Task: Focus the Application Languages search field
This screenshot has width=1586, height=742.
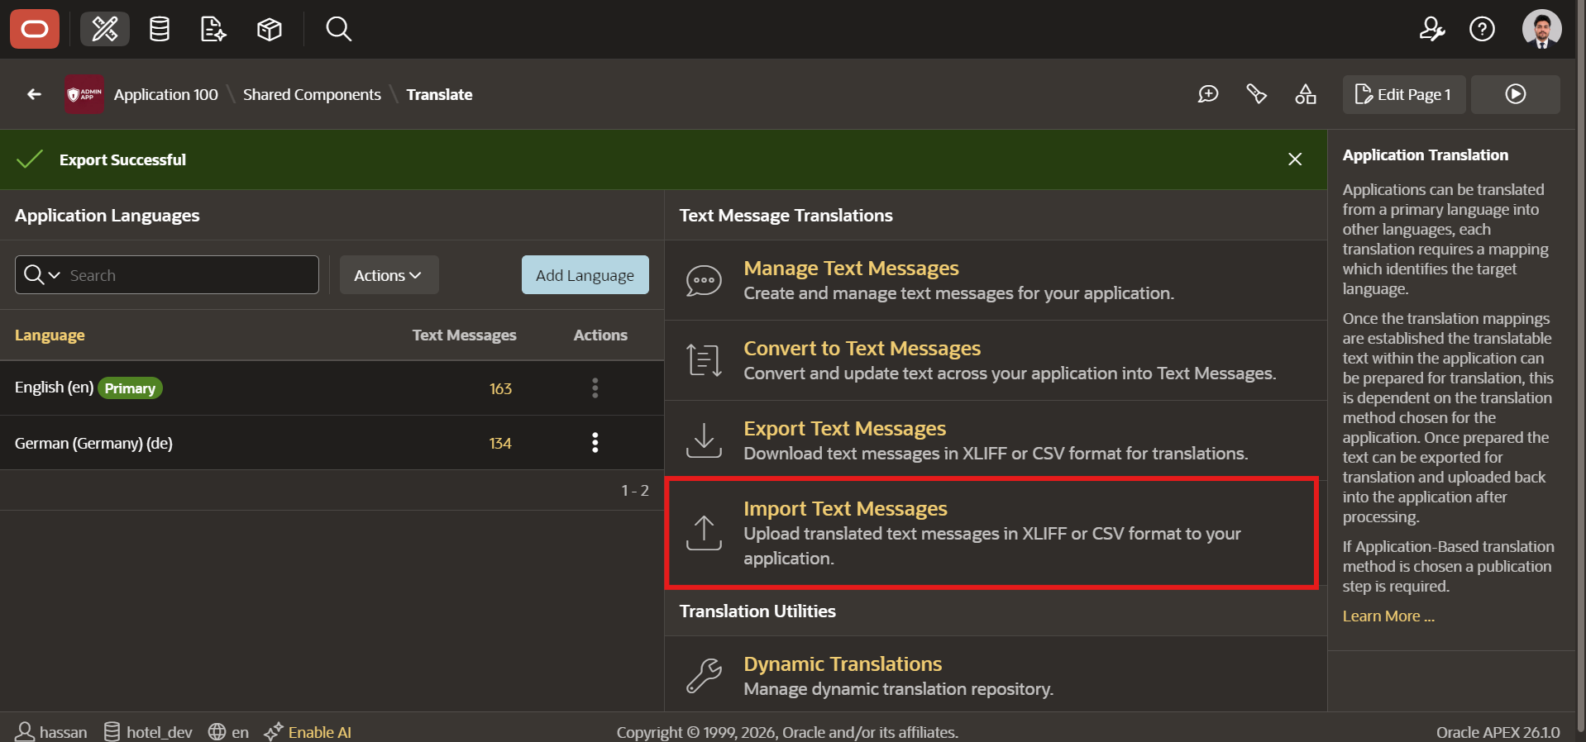Action: click(x=190, y=275)
